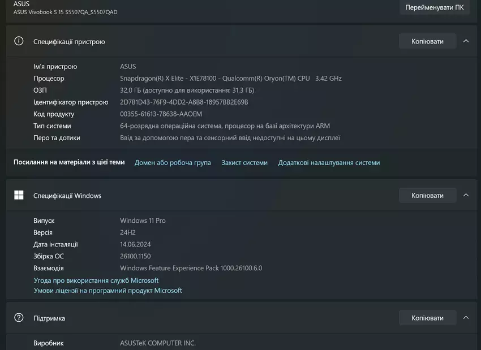481x350 pixels.
Task: Copy support info with the Копіювати button
Action: point(427,318)
